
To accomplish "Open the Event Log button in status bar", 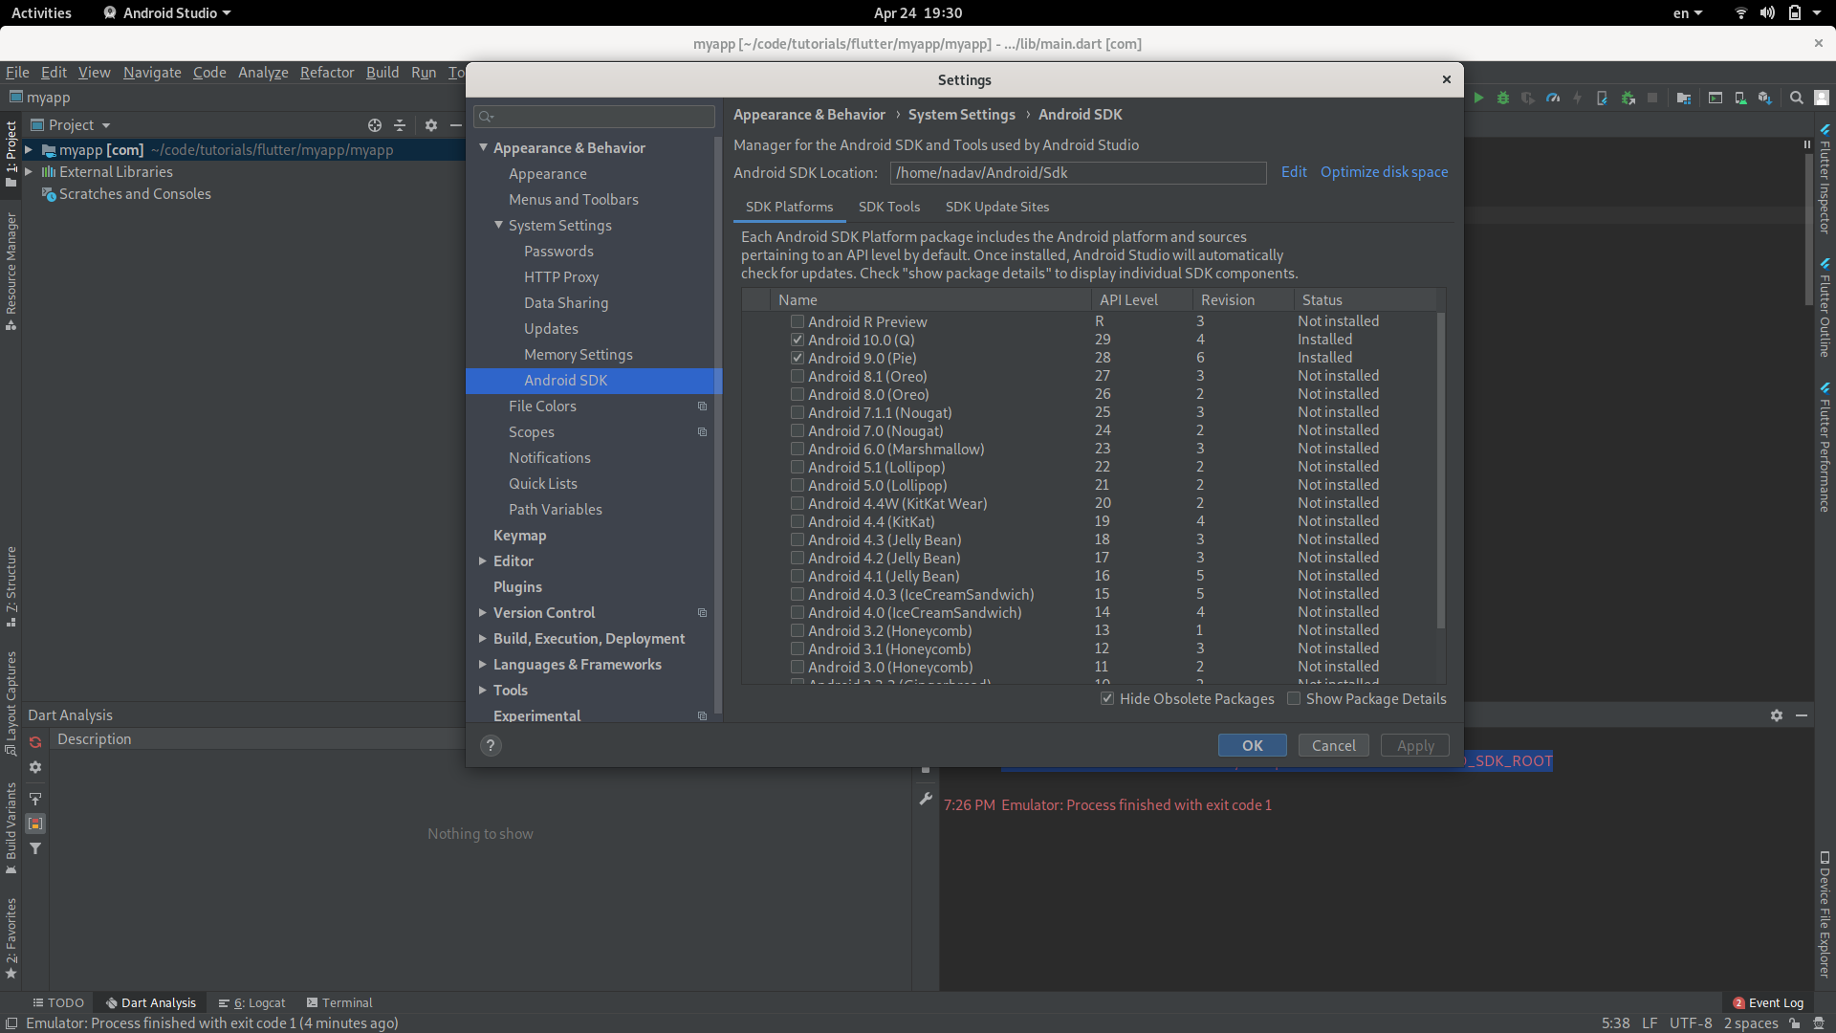I will click(x=1768, y=1002).
